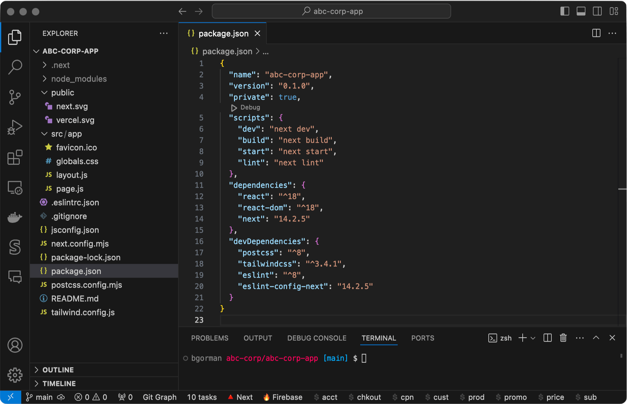The image size is (627, 404).
Task: Open Run and Debug view
Action: (x=15, y=127)
